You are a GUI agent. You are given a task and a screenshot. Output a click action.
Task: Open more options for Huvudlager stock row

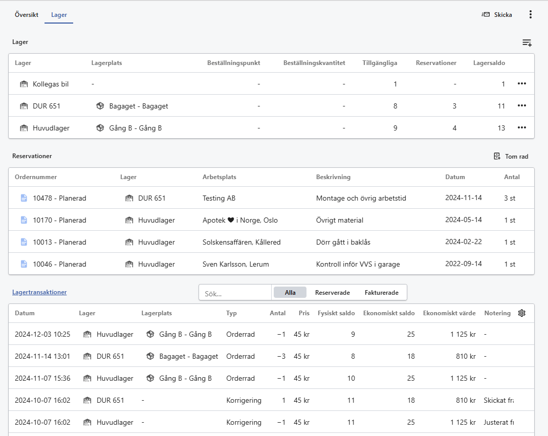(521, 128)
